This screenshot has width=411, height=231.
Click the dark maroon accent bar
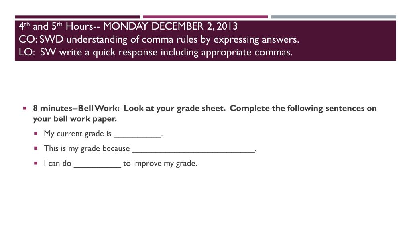[x=77, y=17]
